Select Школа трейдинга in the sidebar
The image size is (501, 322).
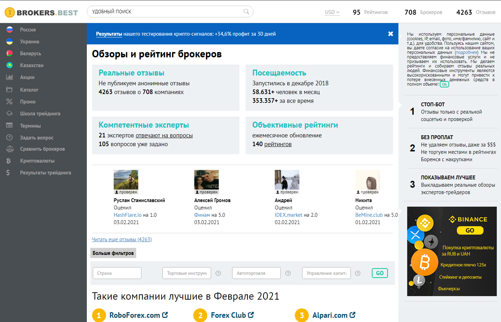click(x=40, y=114)
